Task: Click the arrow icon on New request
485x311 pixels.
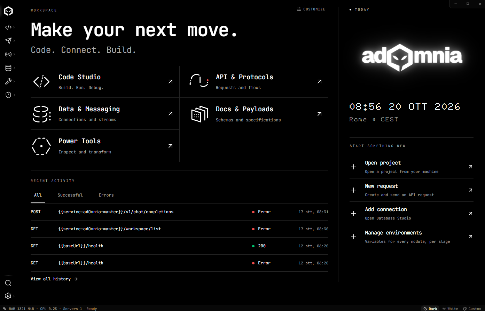Action: [x=470, y=190]
